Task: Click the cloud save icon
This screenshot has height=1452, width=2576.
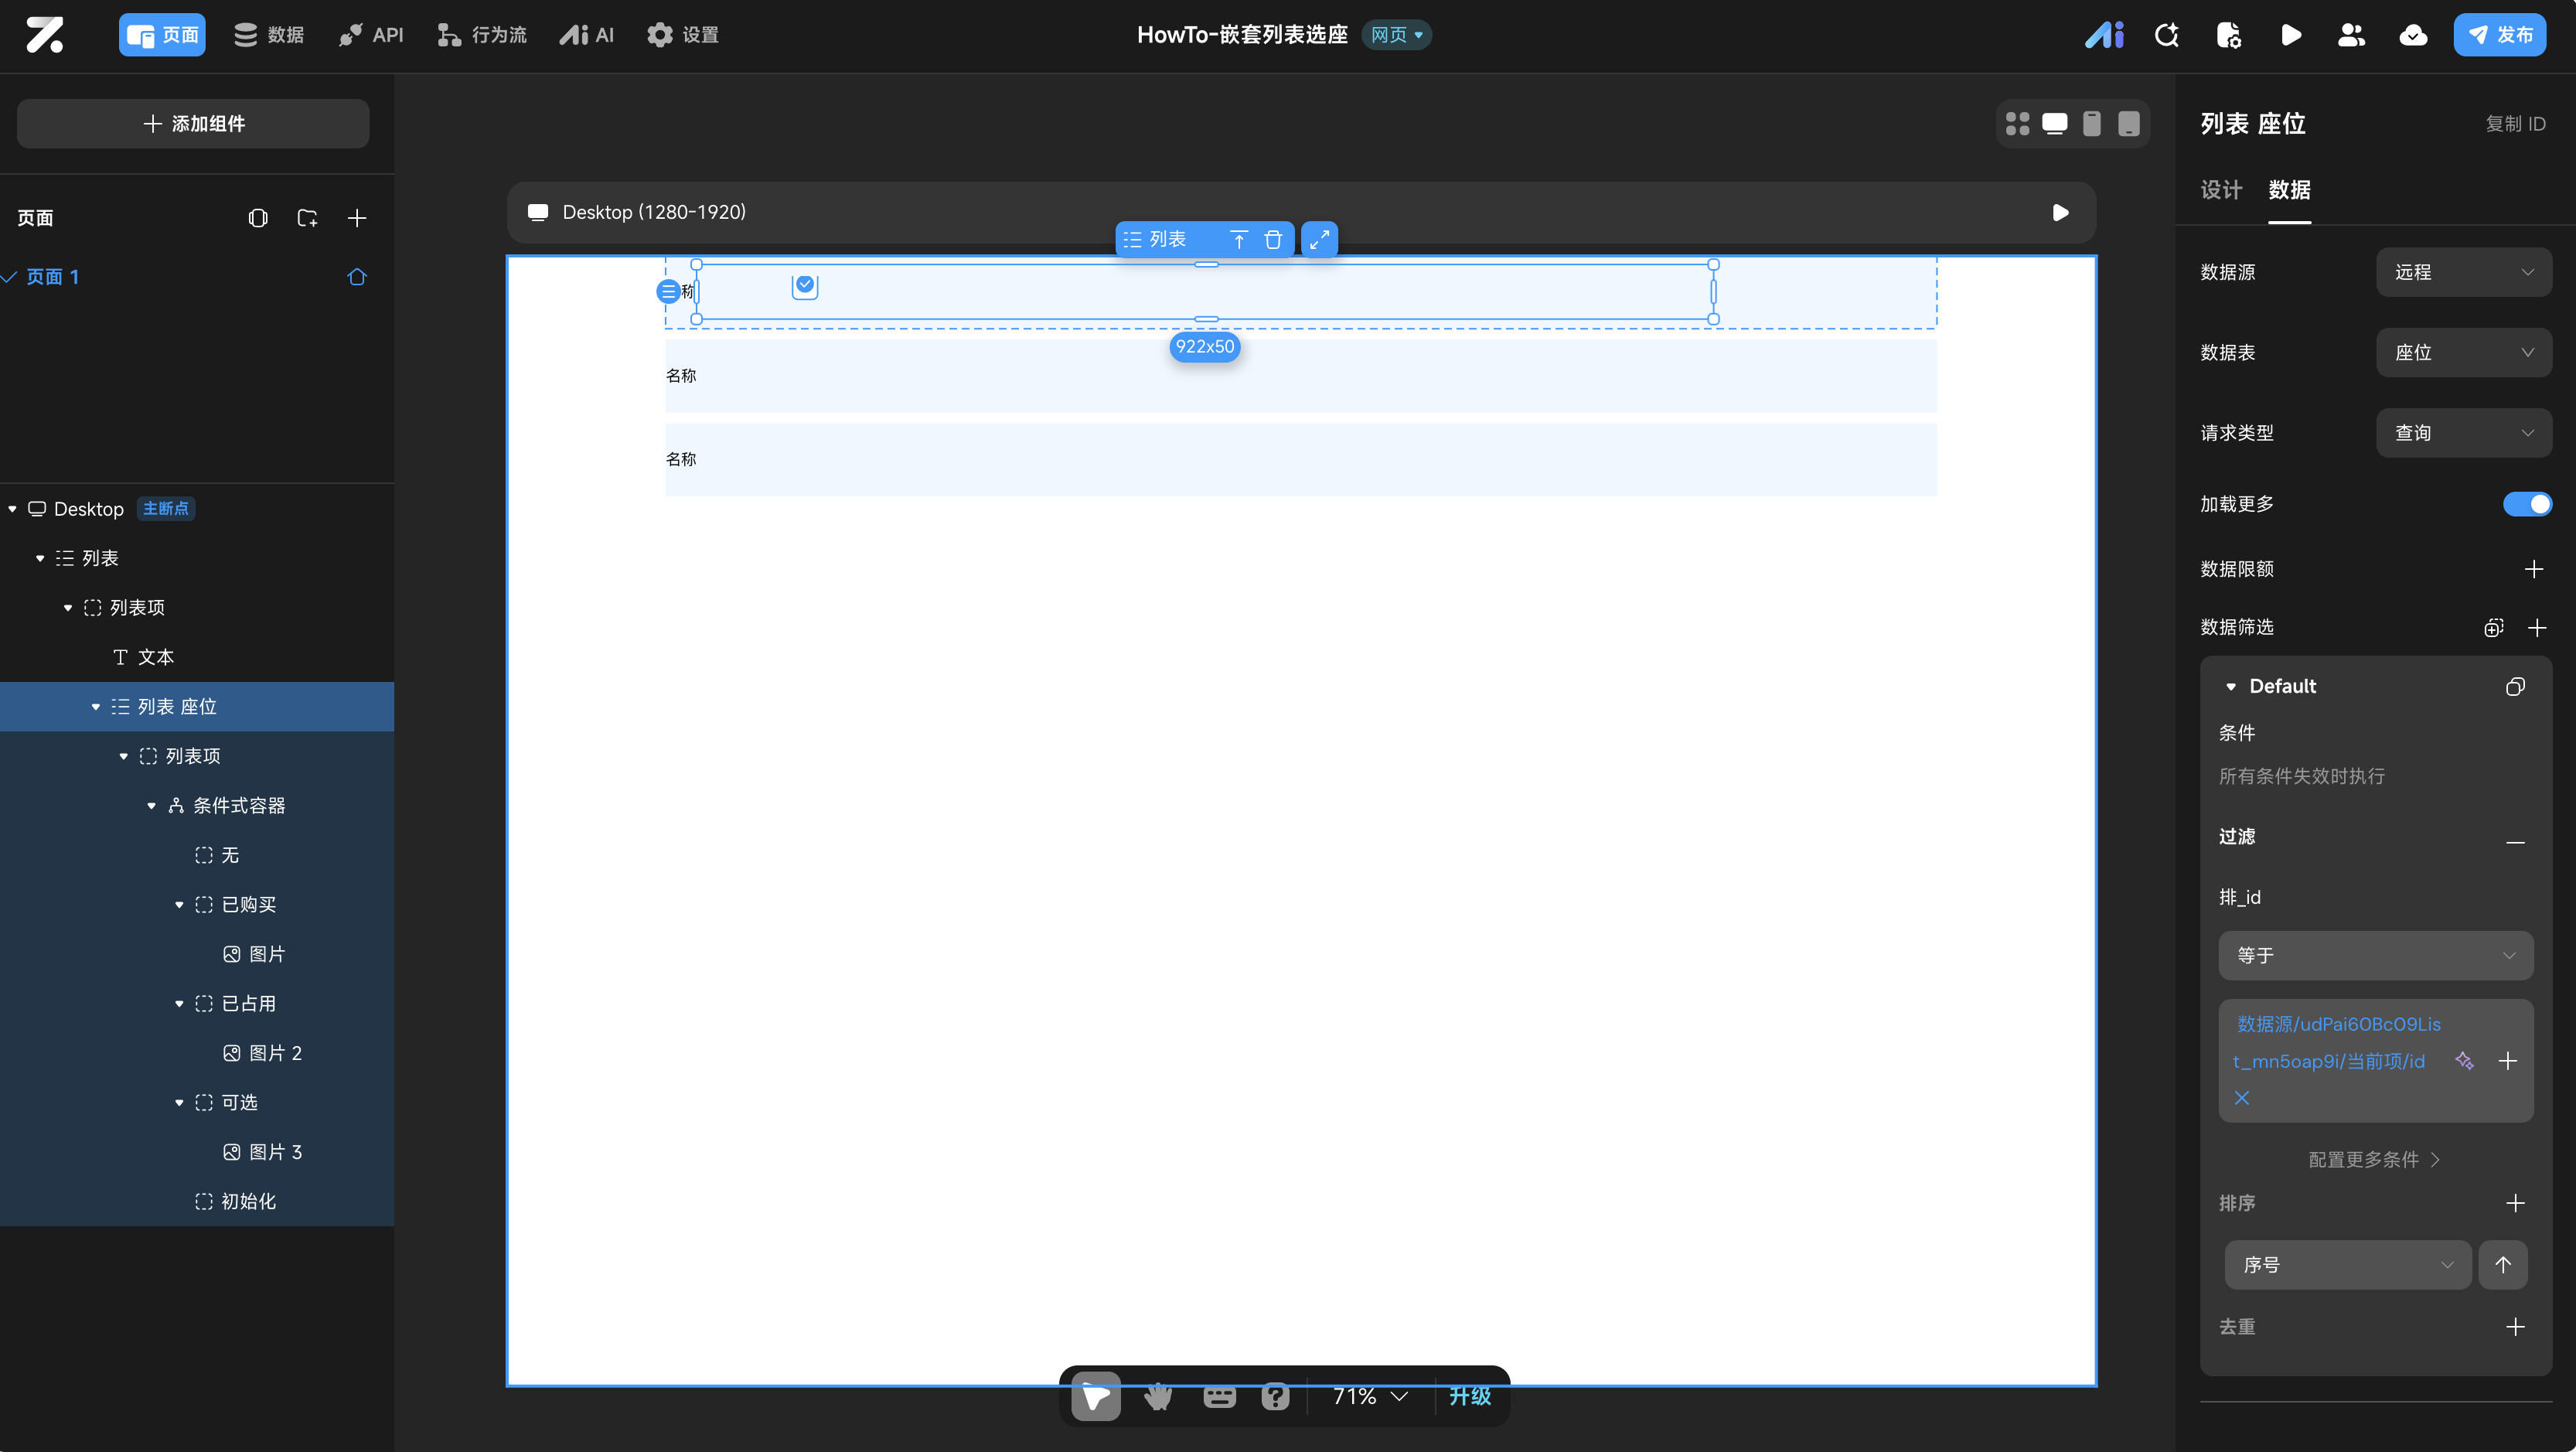Action: (x=2413, y=35)
